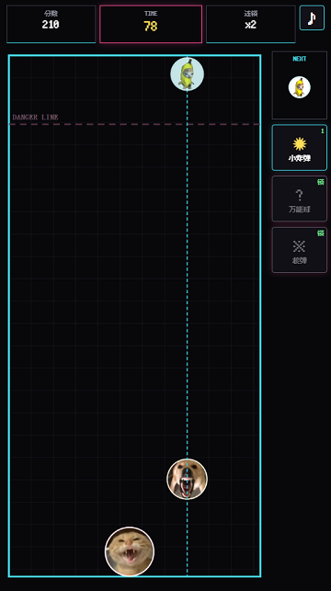Click the screaming orange cat ball
Screen dimensions: 331x591
(x=130, y=551)
